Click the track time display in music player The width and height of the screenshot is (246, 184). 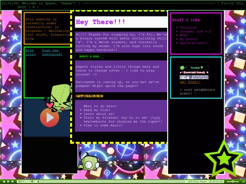[x=215, y=181]
